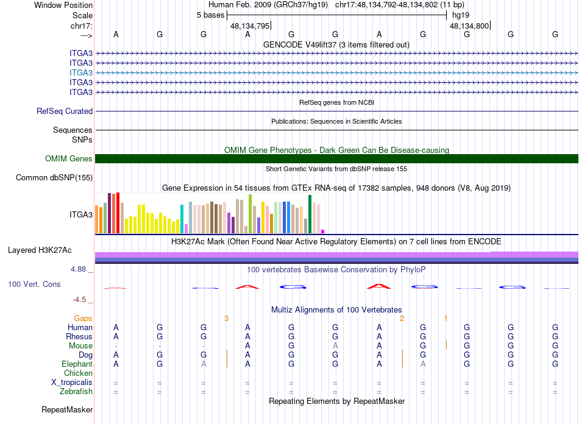Click the tall dark green GTEx expression bar
This screenshot has height=424, width=579.
[310, 214]
